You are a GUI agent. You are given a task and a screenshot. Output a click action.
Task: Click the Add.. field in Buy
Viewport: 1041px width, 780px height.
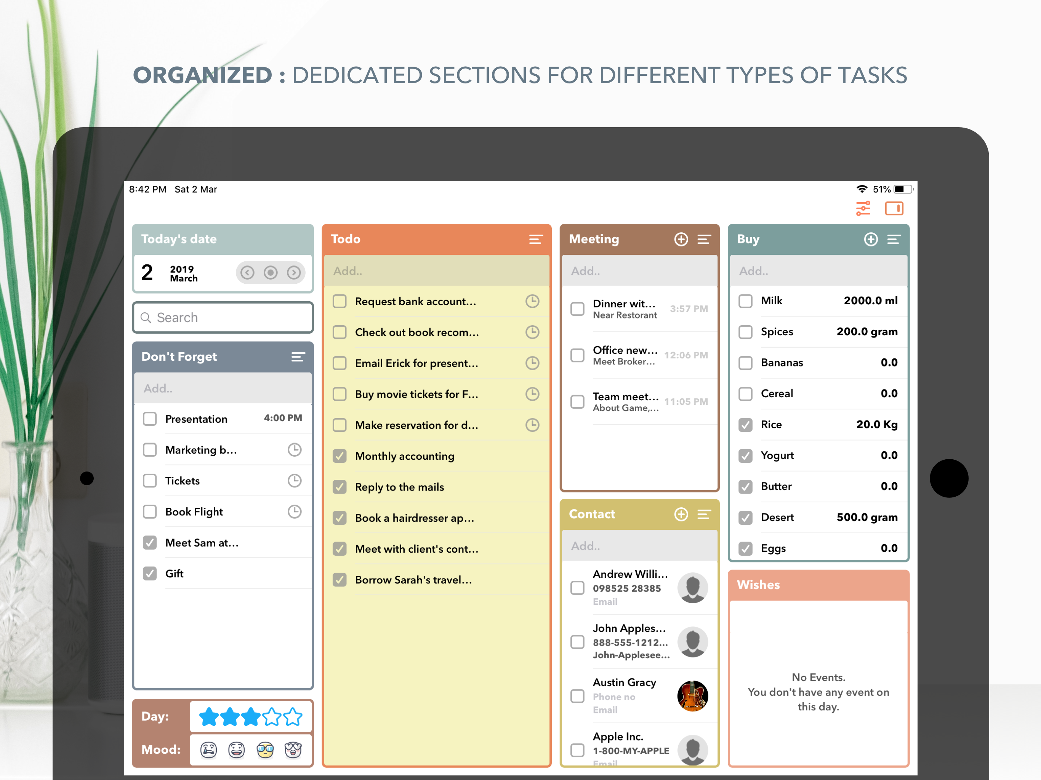pos(818,270)
